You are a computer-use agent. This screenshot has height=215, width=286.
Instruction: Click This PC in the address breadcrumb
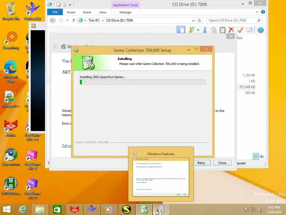tap(94, 20)
